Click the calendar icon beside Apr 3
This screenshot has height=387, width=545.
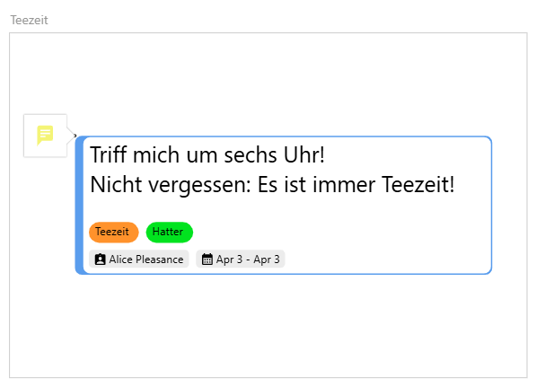point(207,259)
